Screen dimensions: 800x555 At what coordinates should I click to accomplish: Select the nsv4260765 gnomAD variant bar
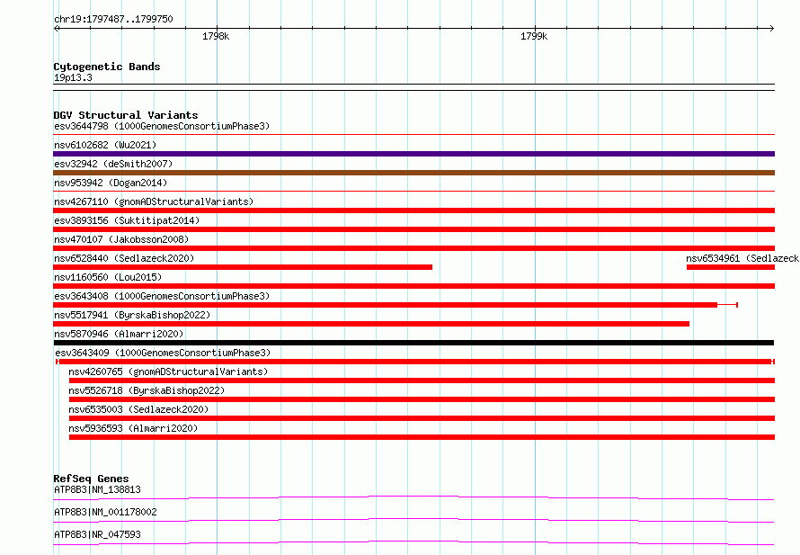[x=422, y=380]
